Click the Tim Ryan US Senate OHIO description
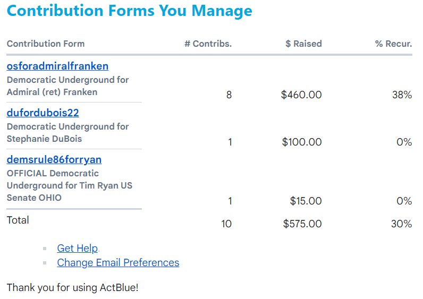The image size is (423, 299). [x=69, y=185]
